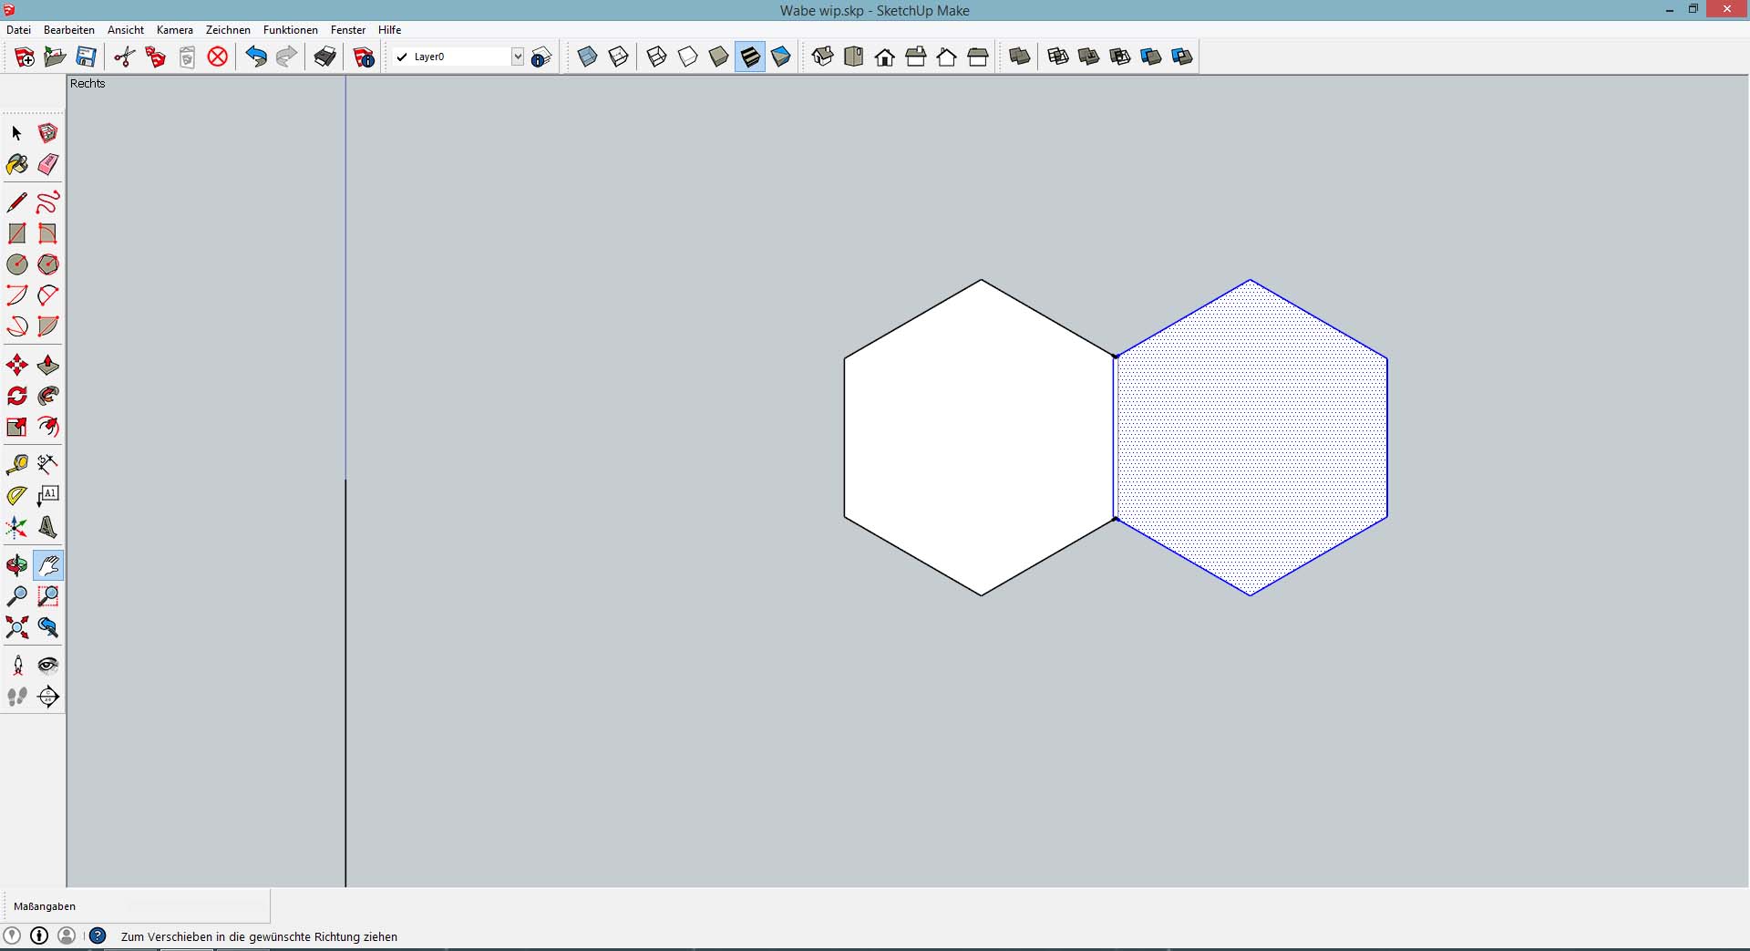Enable Wireframe face style
This screenshot has width=1750, height=951.
pos(657,57)
